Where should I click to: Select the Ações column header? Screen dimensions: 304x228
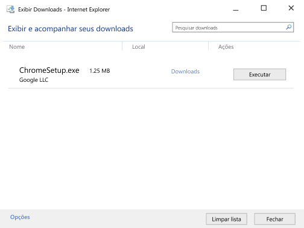tap(226, 47)
